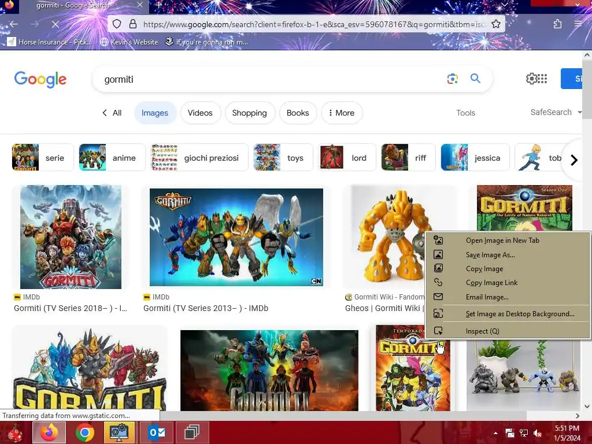Filter images by the serie chip
Screen dimensions: 592x444
coord(43,157)
